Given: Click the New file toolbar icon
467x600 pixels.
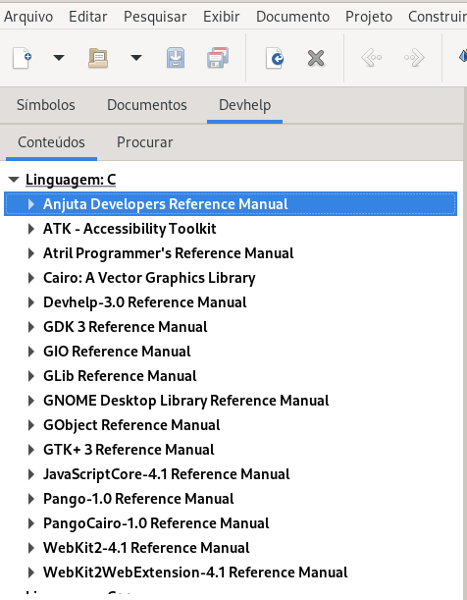Looking at the screenshot, I should coord(23,58).
